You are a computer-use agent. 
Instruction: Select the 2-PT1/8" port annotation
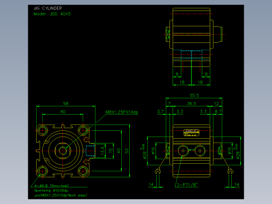coord(187,185)
